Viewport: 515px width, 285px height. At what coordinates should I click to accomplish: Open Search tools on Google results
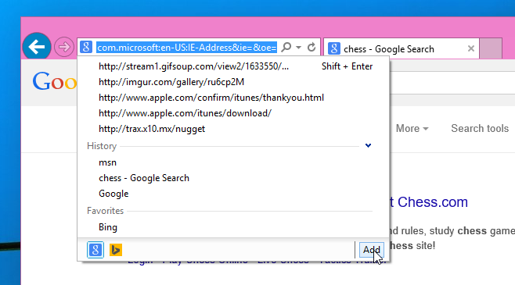pos(480,128)
